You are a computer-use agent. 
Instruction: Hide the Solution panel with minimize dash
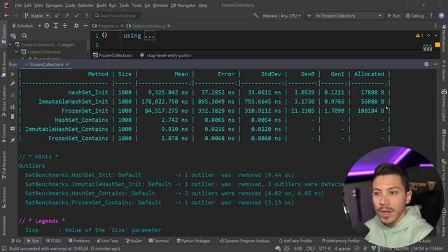pyautogui.click(x=85, y=26)
